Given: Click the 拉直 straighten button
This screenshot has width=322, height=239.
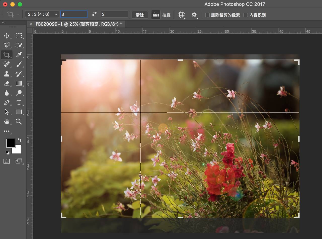Looking at the screenshot, I should click(156, 15).
